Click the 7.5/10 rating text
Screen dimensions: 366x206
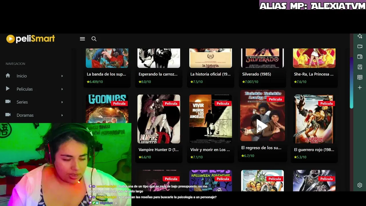196,82
